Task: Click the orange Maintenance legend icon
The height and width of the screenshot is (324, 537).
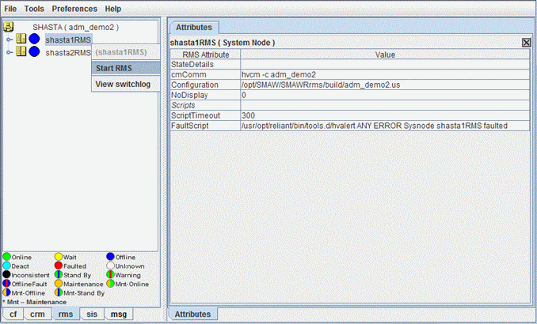Action: pyautogui.click(x=59, y=284)
